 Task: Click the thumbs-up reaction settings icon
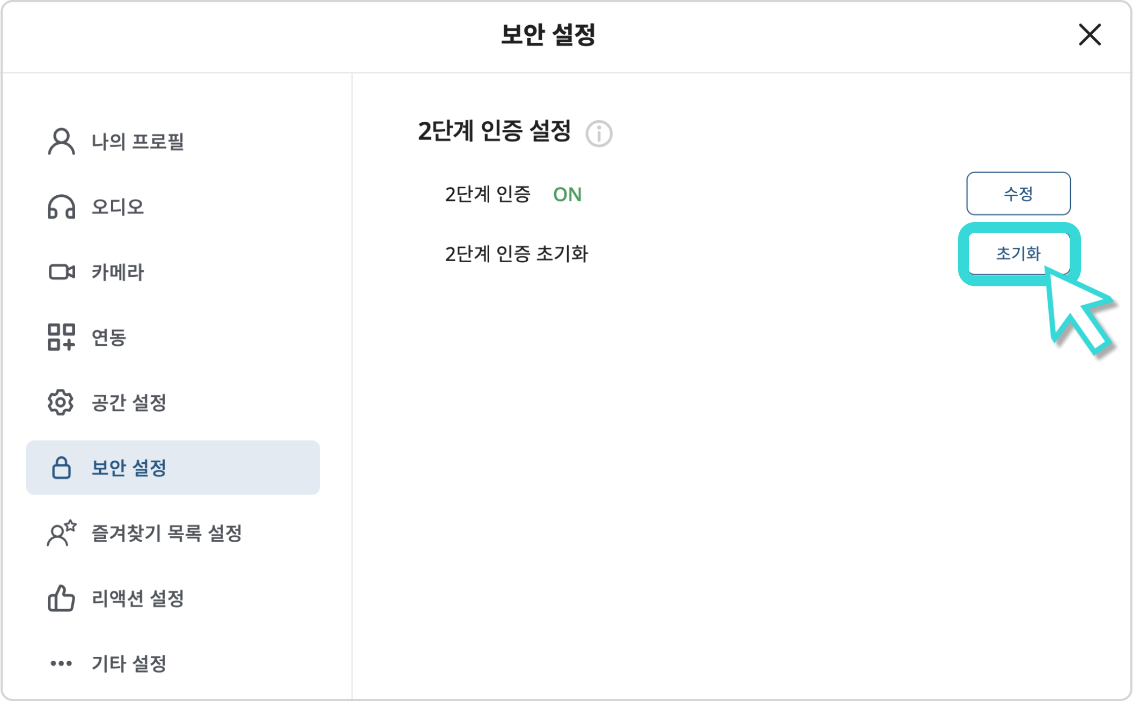point(61,599)
